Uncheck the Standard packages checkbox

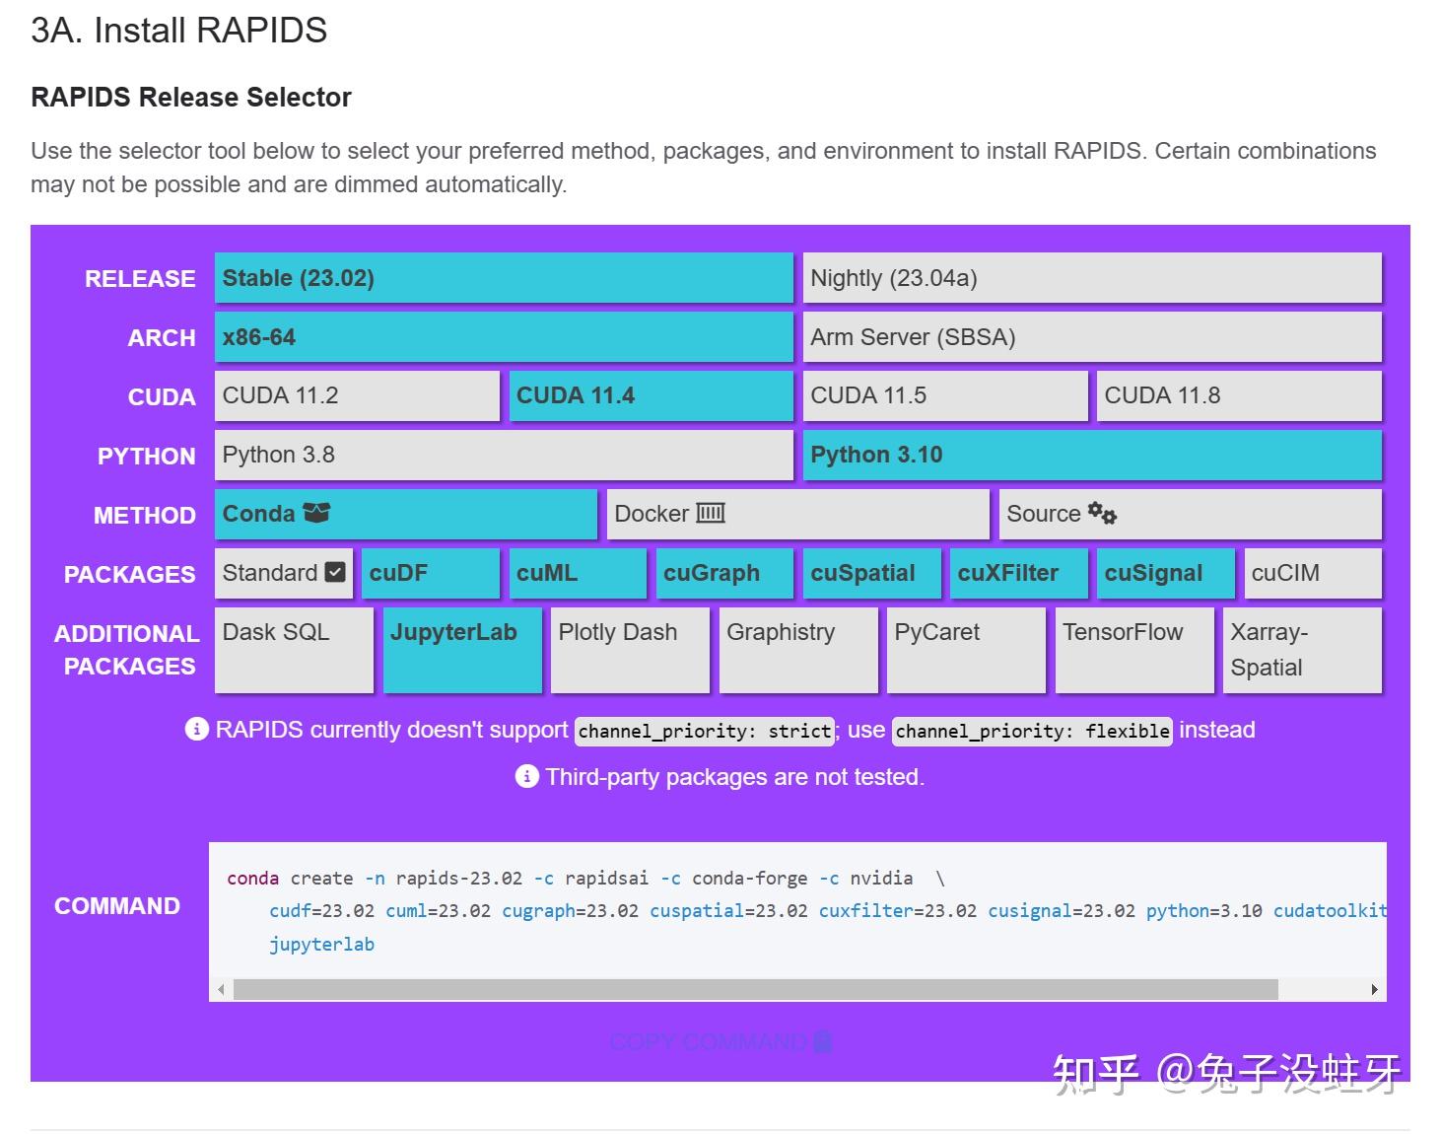pos(333,572)
